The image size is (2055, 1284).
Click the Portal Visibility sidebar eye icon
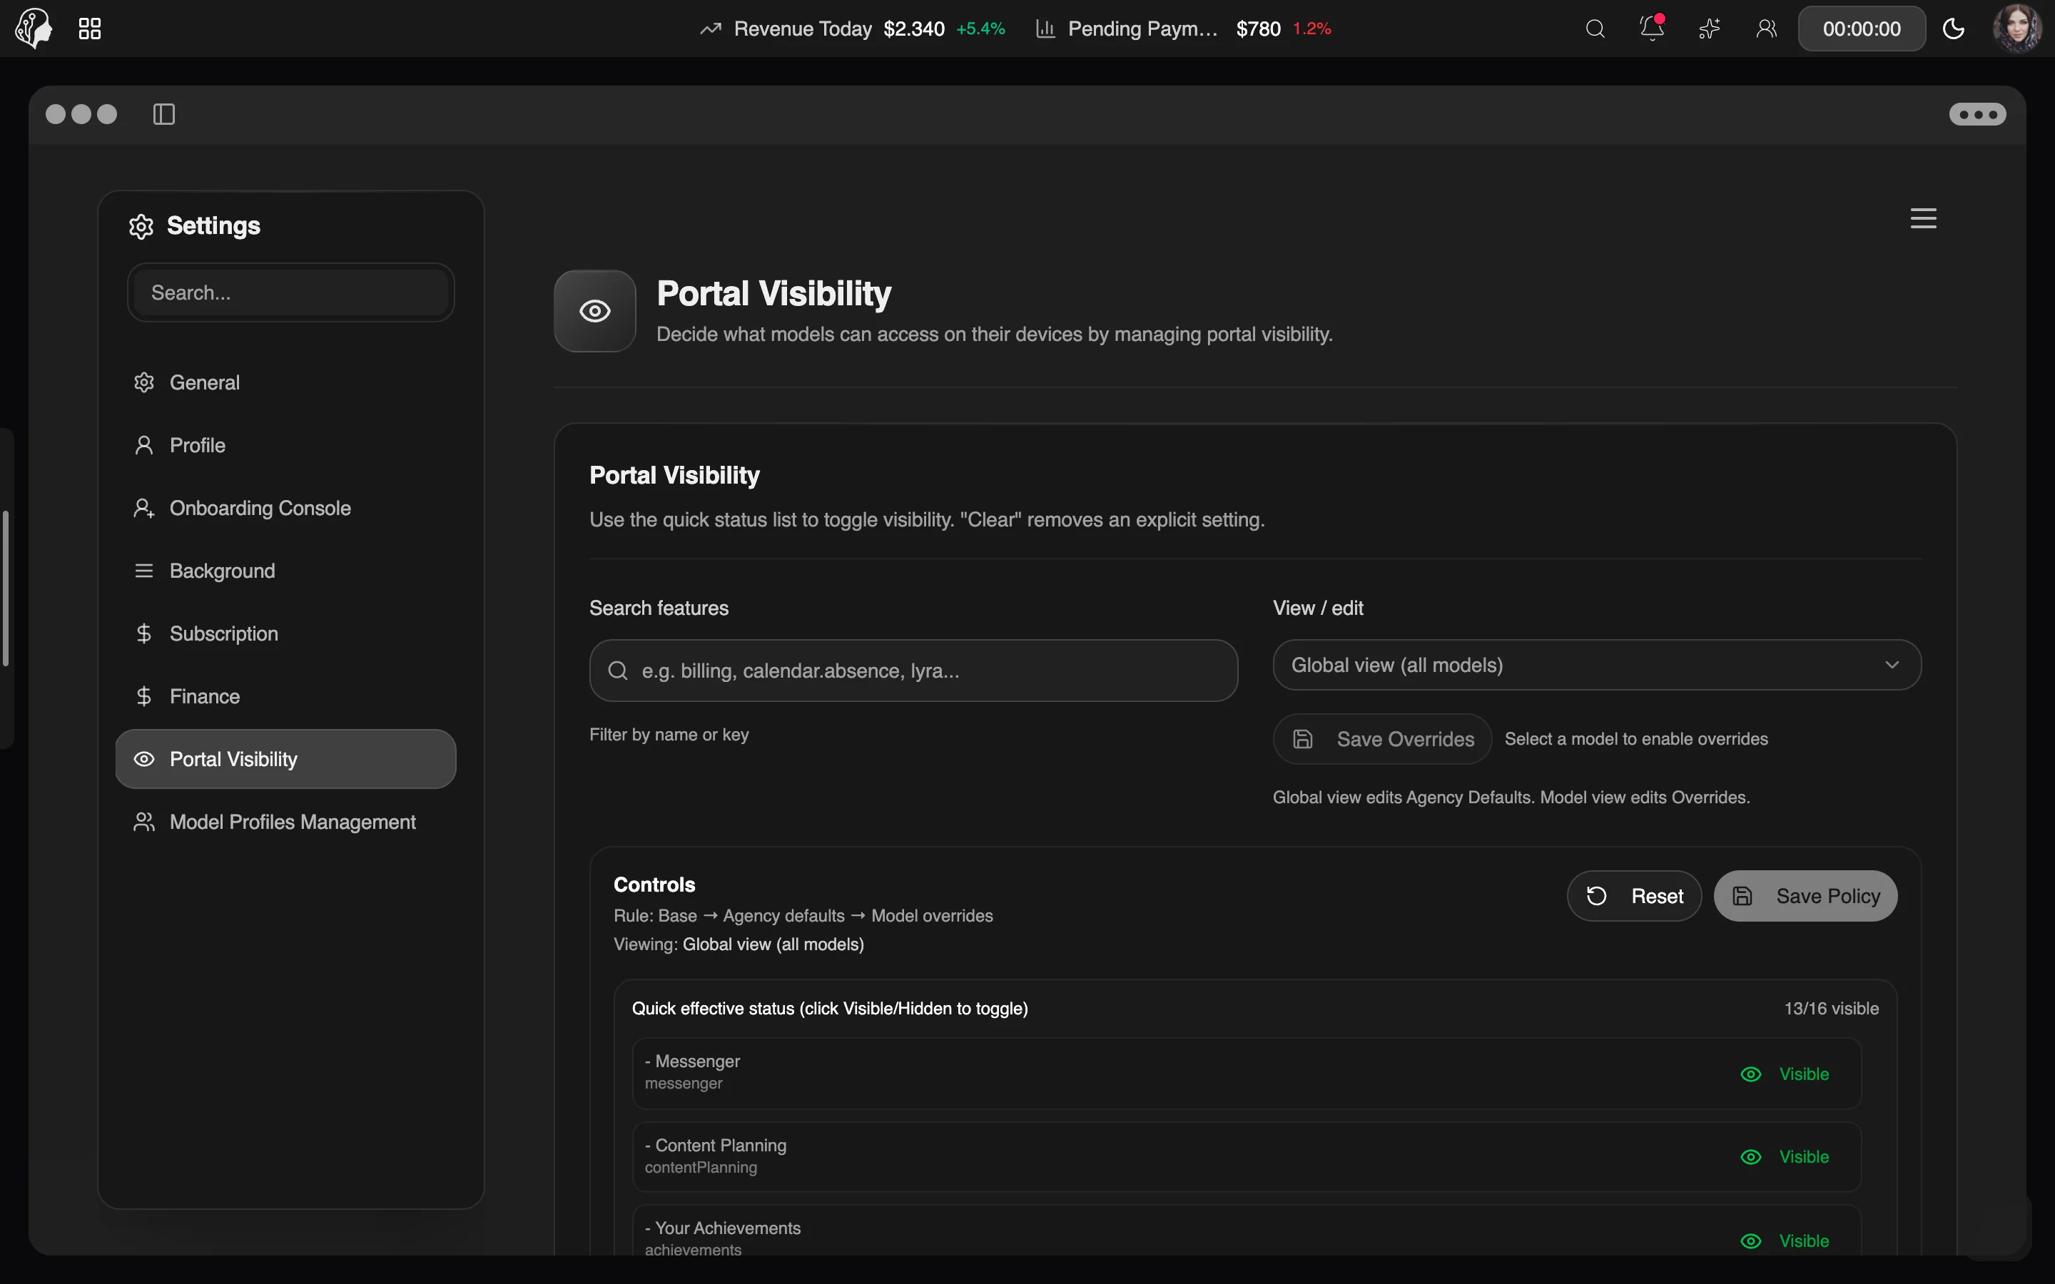pyautogui.click(x=144, y=759)
